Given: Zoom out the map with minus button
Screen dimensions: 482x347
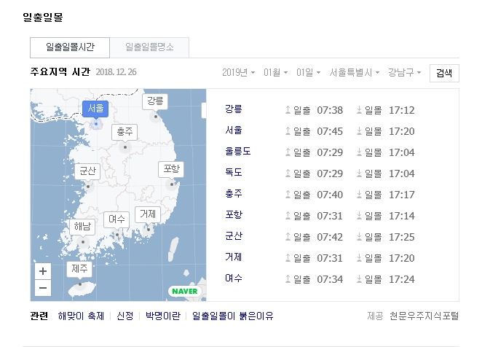Looking at the screenshot, I should [x=43, y=288].
